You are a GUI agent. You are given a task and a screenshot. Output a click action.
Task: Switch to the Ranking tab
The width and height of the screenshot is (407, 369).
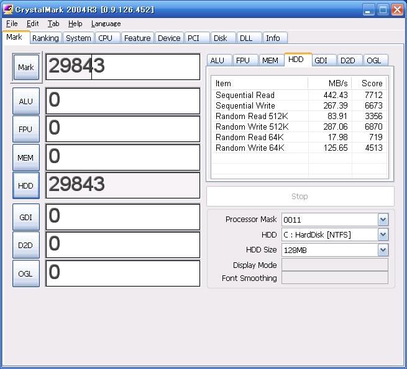point(45,38)
